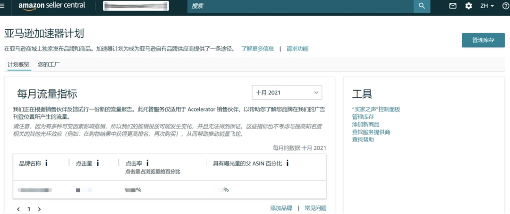510x214 pixels.
Task: Open the settings gear icon
Action: 468,6
